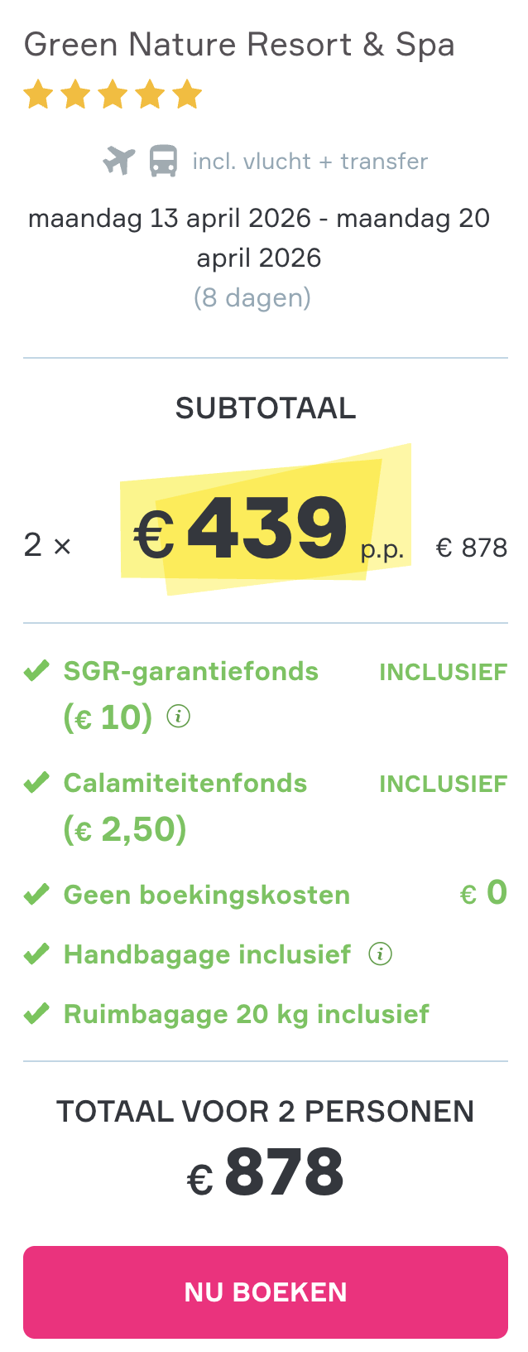Open the Green Nature Resort & Spa page

[x=240, y=44]
